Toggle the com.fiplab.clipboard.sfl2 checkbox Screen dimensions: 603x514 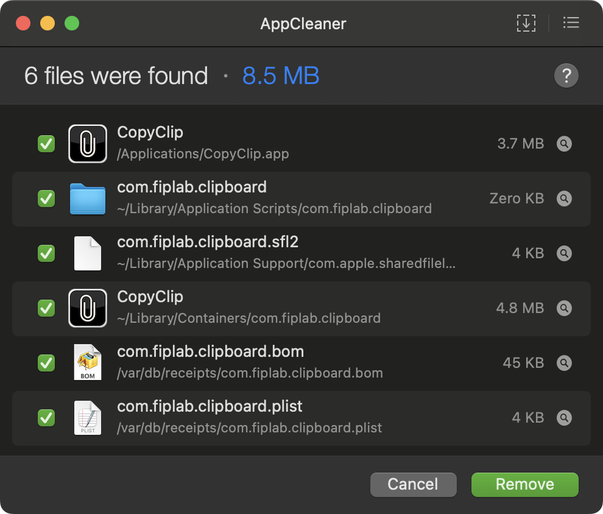[46, 254]
